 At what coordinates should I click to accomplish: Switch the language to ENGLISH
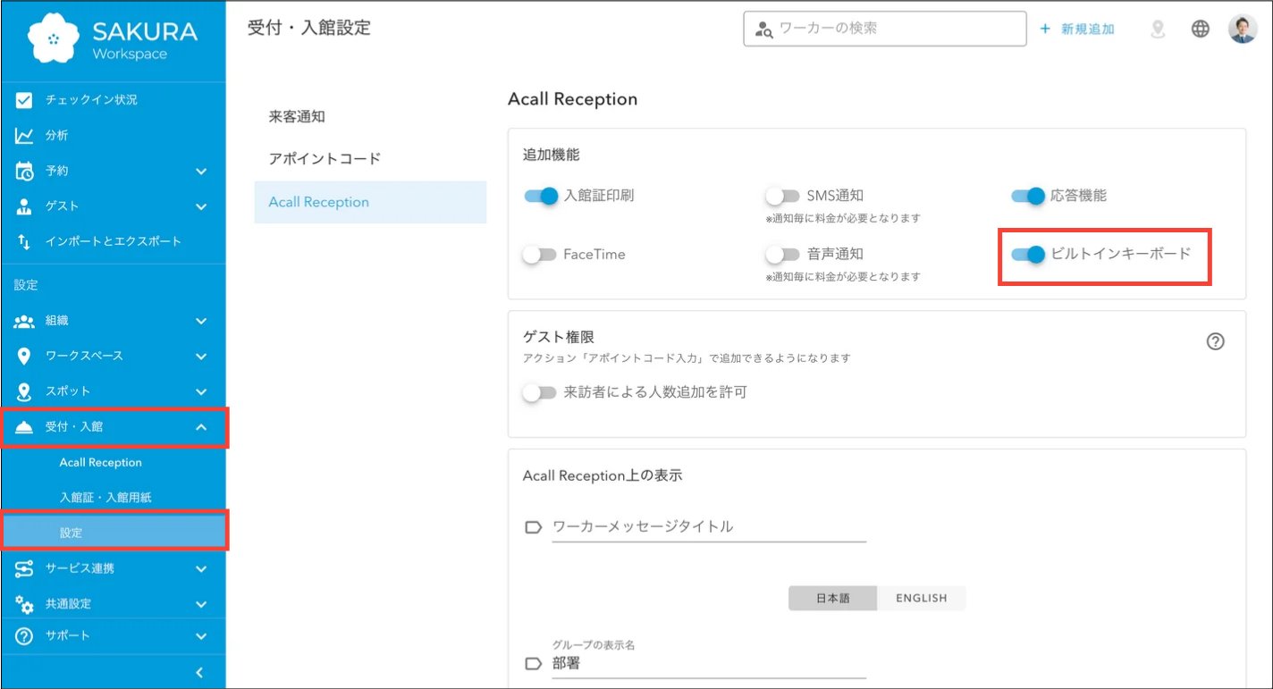(921, 598)
